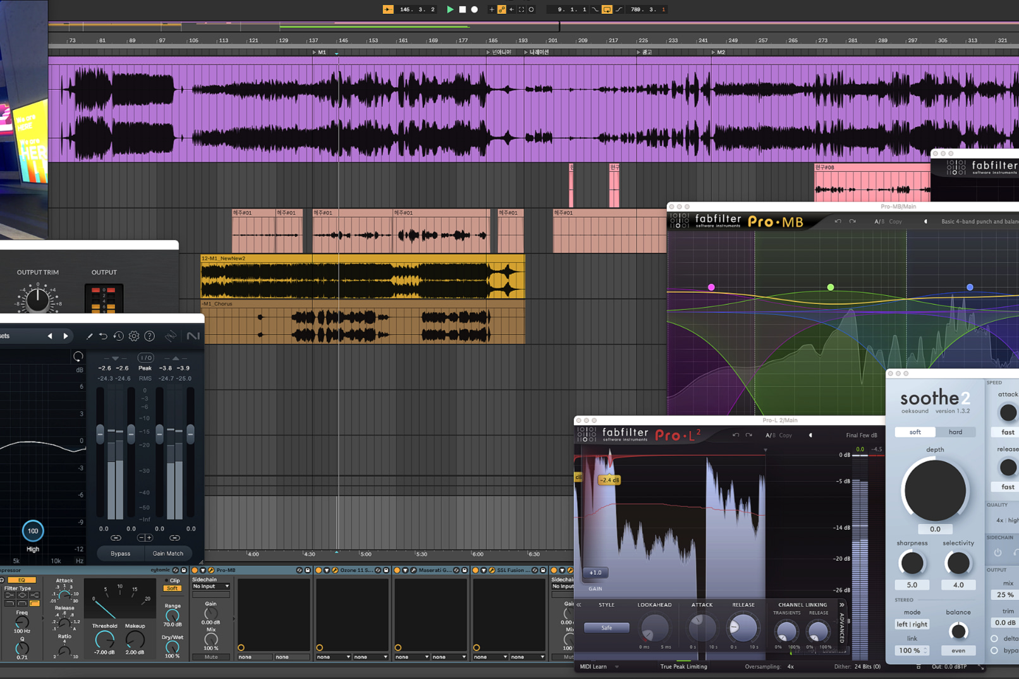Click the Gain Match button
Image resolution: width=1019 pixels, height=679 pixels.
(x=168, y=553)
